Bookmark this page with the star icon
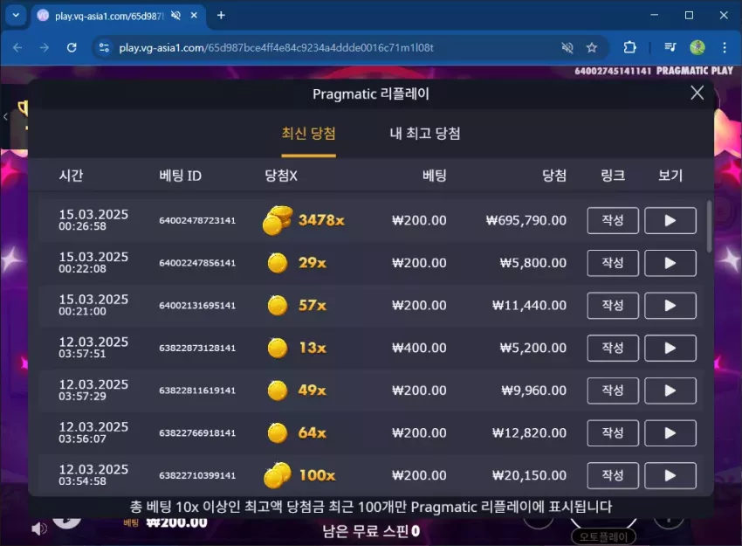742x546 pixels. point(592,47)
